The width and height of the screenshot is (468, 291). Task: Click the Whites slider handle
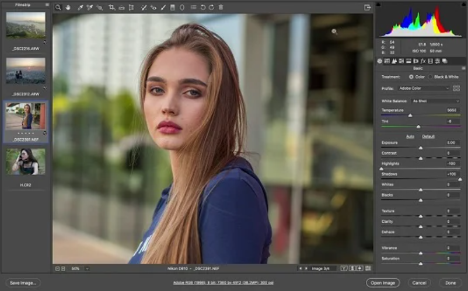coord(421,190)
